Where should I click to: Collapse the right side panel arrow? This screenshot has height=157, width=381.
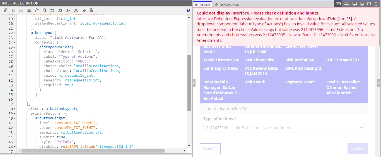[379, 83]
